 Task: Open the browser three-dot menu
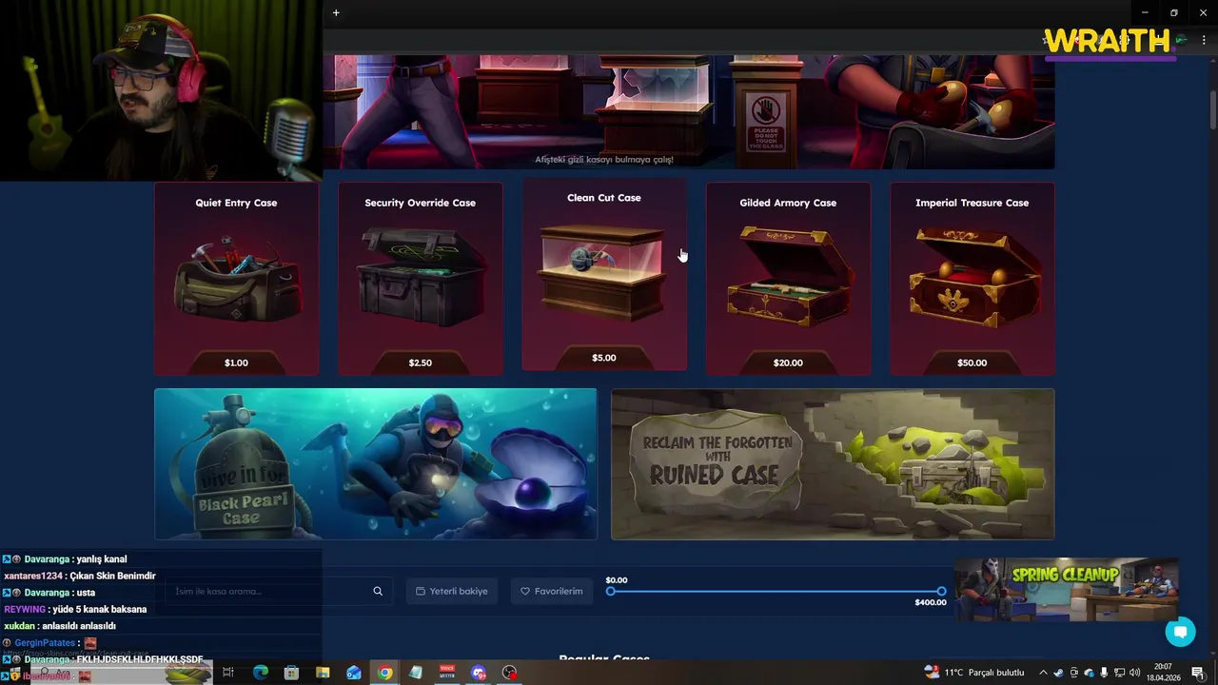coord(1204,40)
